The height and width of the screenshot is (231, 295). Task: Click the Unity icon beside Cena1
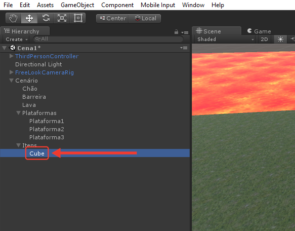pos(13,48)
